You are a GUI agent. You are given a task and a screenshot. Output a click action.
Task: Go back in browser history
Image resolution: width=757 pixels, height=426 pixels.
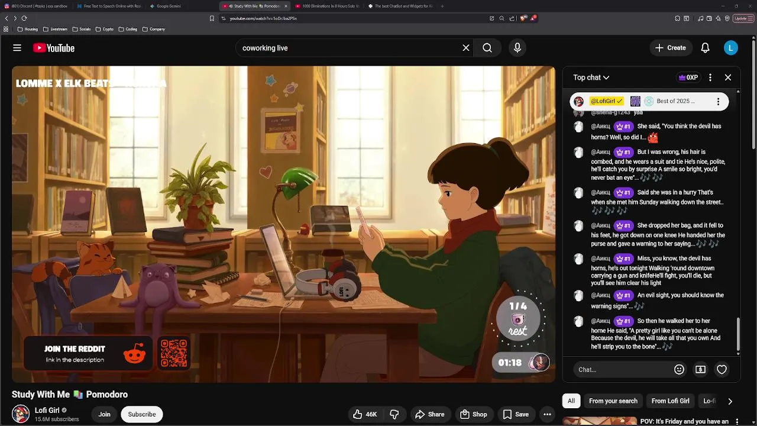pos(7,18)
